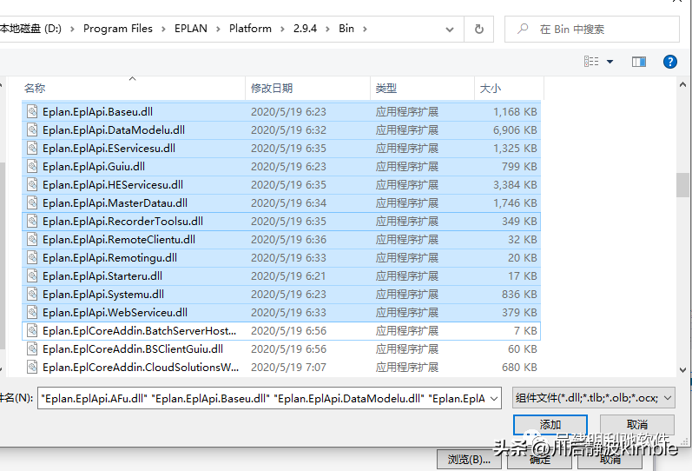Viewport: 692px width, 471px height.
Task: Navigate to the Platform breadcrumb folder
Action: [x=250, y=29]
